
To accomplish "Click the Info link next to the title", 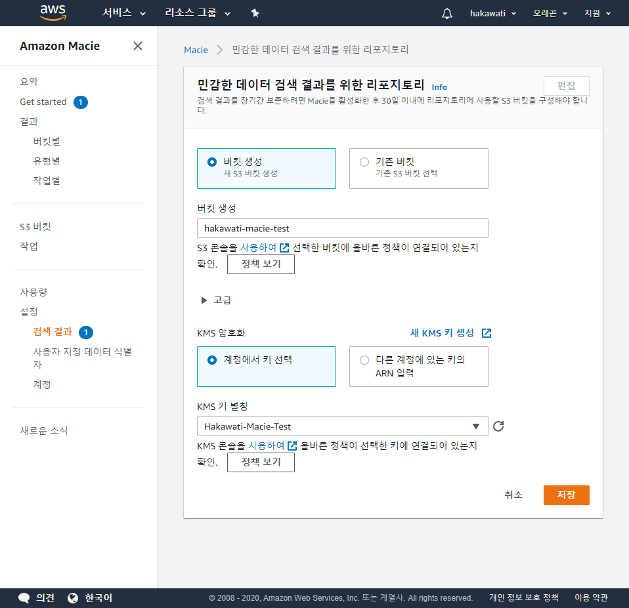I will (439, 87).
